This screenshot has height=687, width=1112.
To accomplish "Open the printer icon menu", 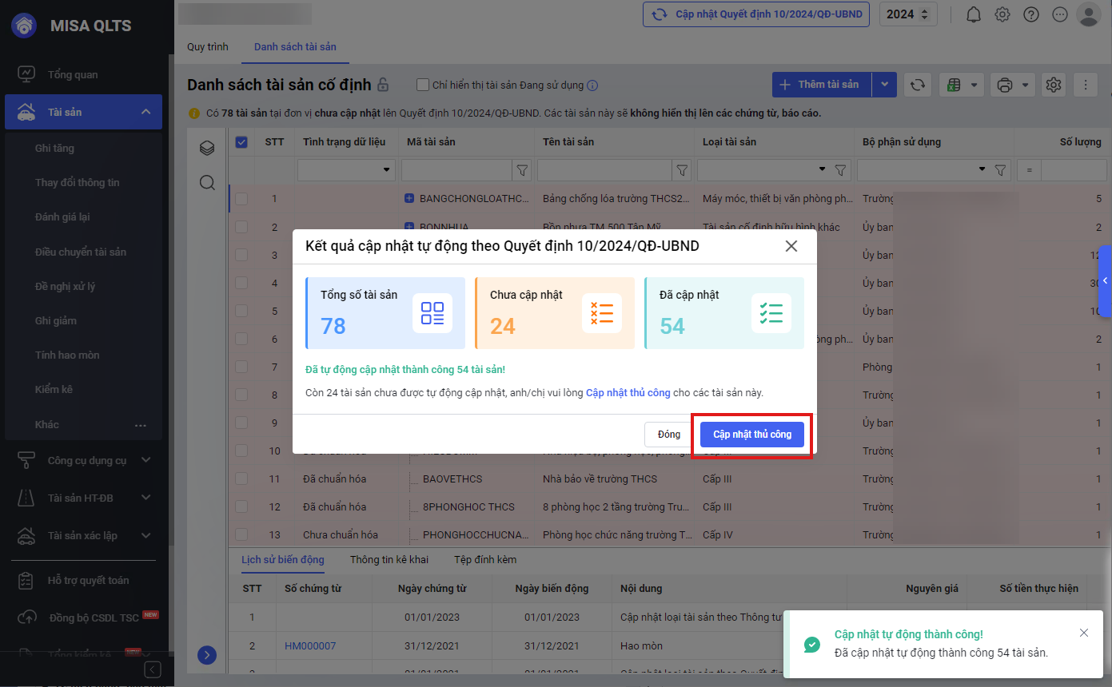I will pyautogui.click(x=1012, y=85).
